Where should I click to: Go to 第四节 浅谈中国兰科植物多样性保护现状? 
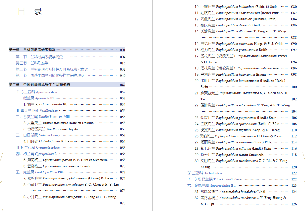pos(71,76)
